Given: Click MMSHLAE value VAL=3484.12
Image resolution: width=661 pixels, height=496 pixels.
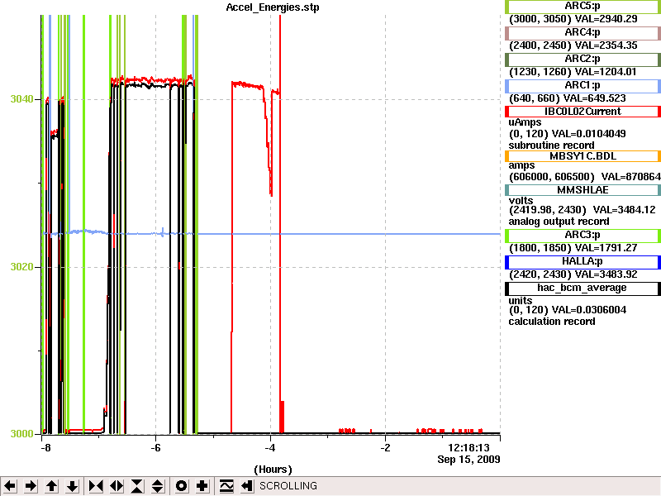Looking at the screenshot, I should [625, 210].
